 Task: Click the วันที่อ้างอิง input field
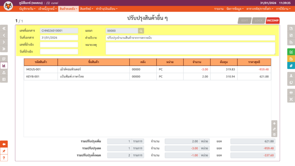[x=59, y=52]
